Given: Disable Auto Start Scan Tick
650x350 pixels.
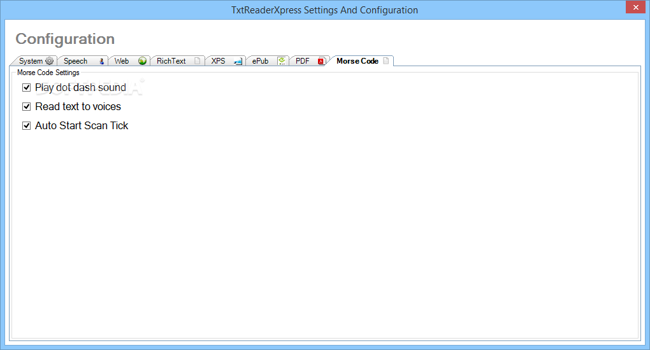Looking at the screenshot, I should tap(27, 125).
